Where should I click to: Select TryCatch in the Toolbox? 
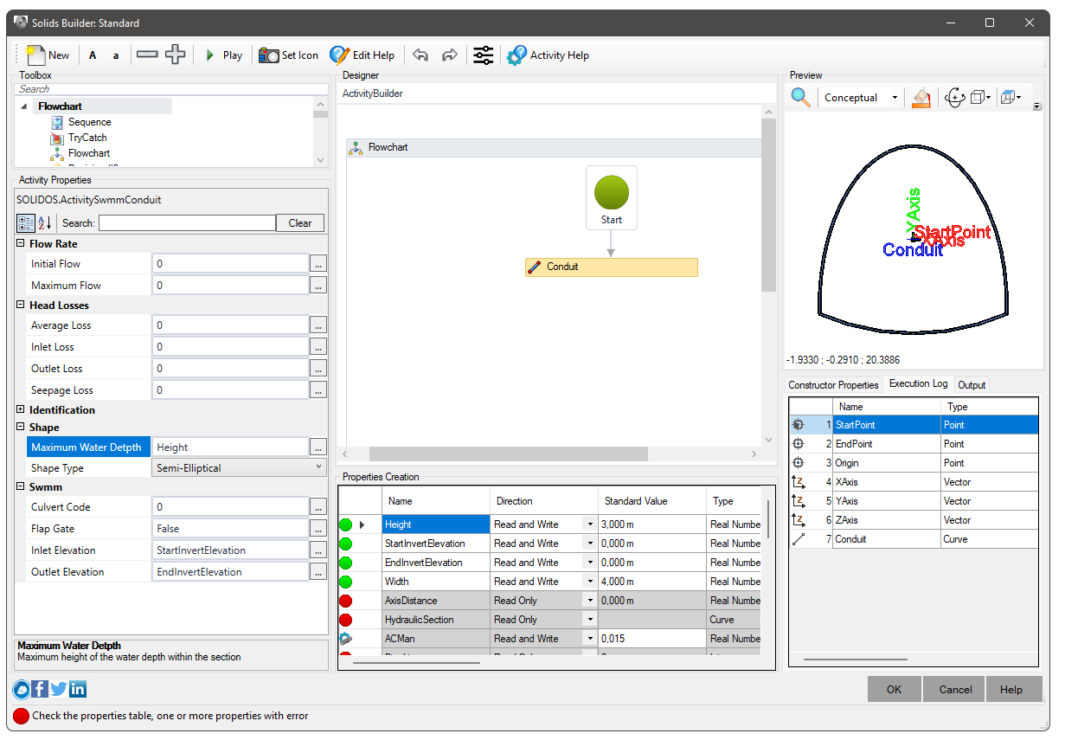(x=87, y=138)
